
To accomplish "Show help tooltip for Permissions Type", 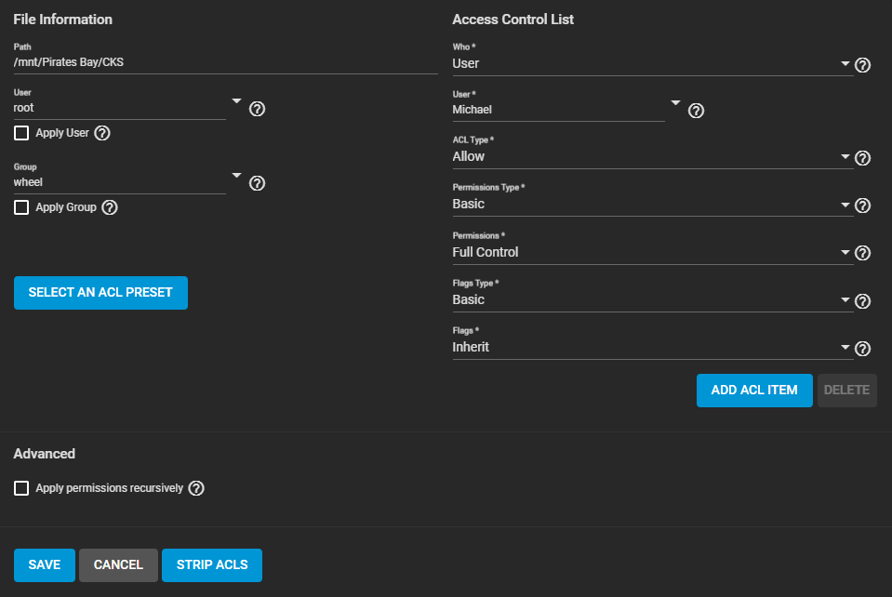I will (862, 206).
